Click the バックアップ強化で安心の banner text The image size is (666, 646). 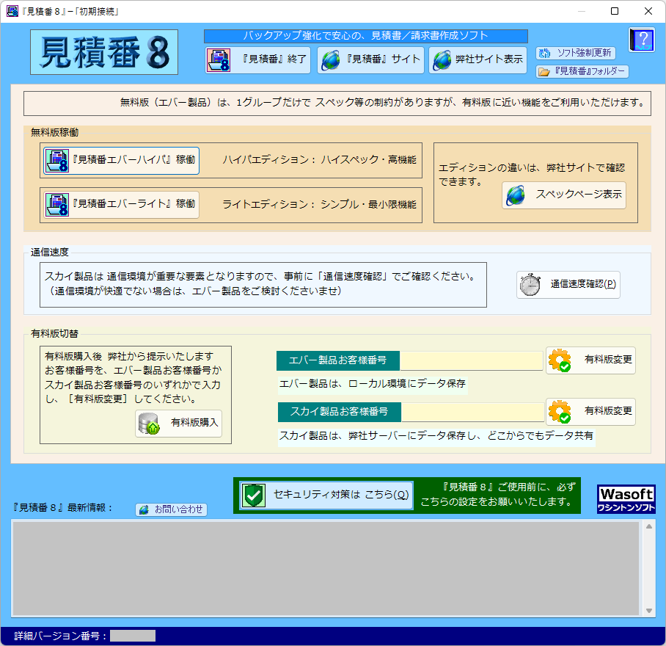point(366,36)
